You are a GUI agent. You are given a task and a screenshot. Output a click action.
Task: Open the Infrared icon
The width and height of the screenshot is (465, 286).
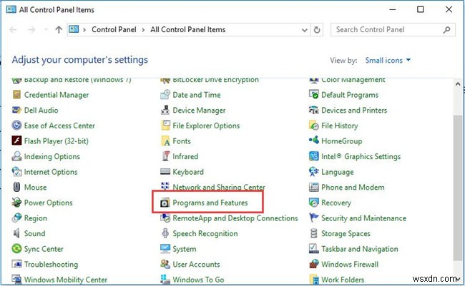point(165,156)
